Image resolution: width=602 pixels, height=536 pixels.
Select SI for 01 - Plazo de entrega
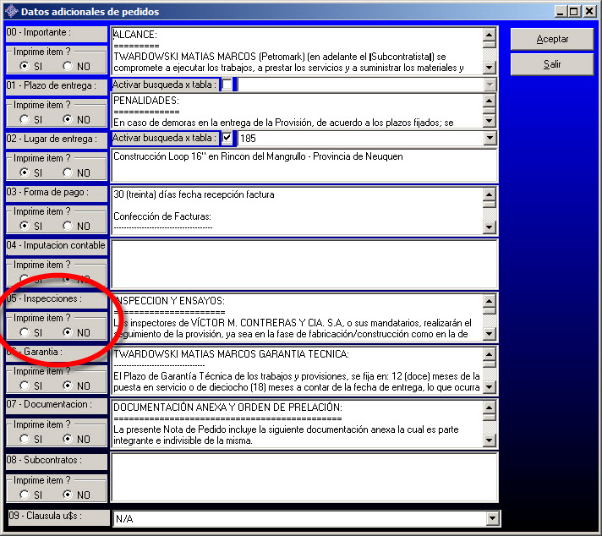tap(25, 119)
